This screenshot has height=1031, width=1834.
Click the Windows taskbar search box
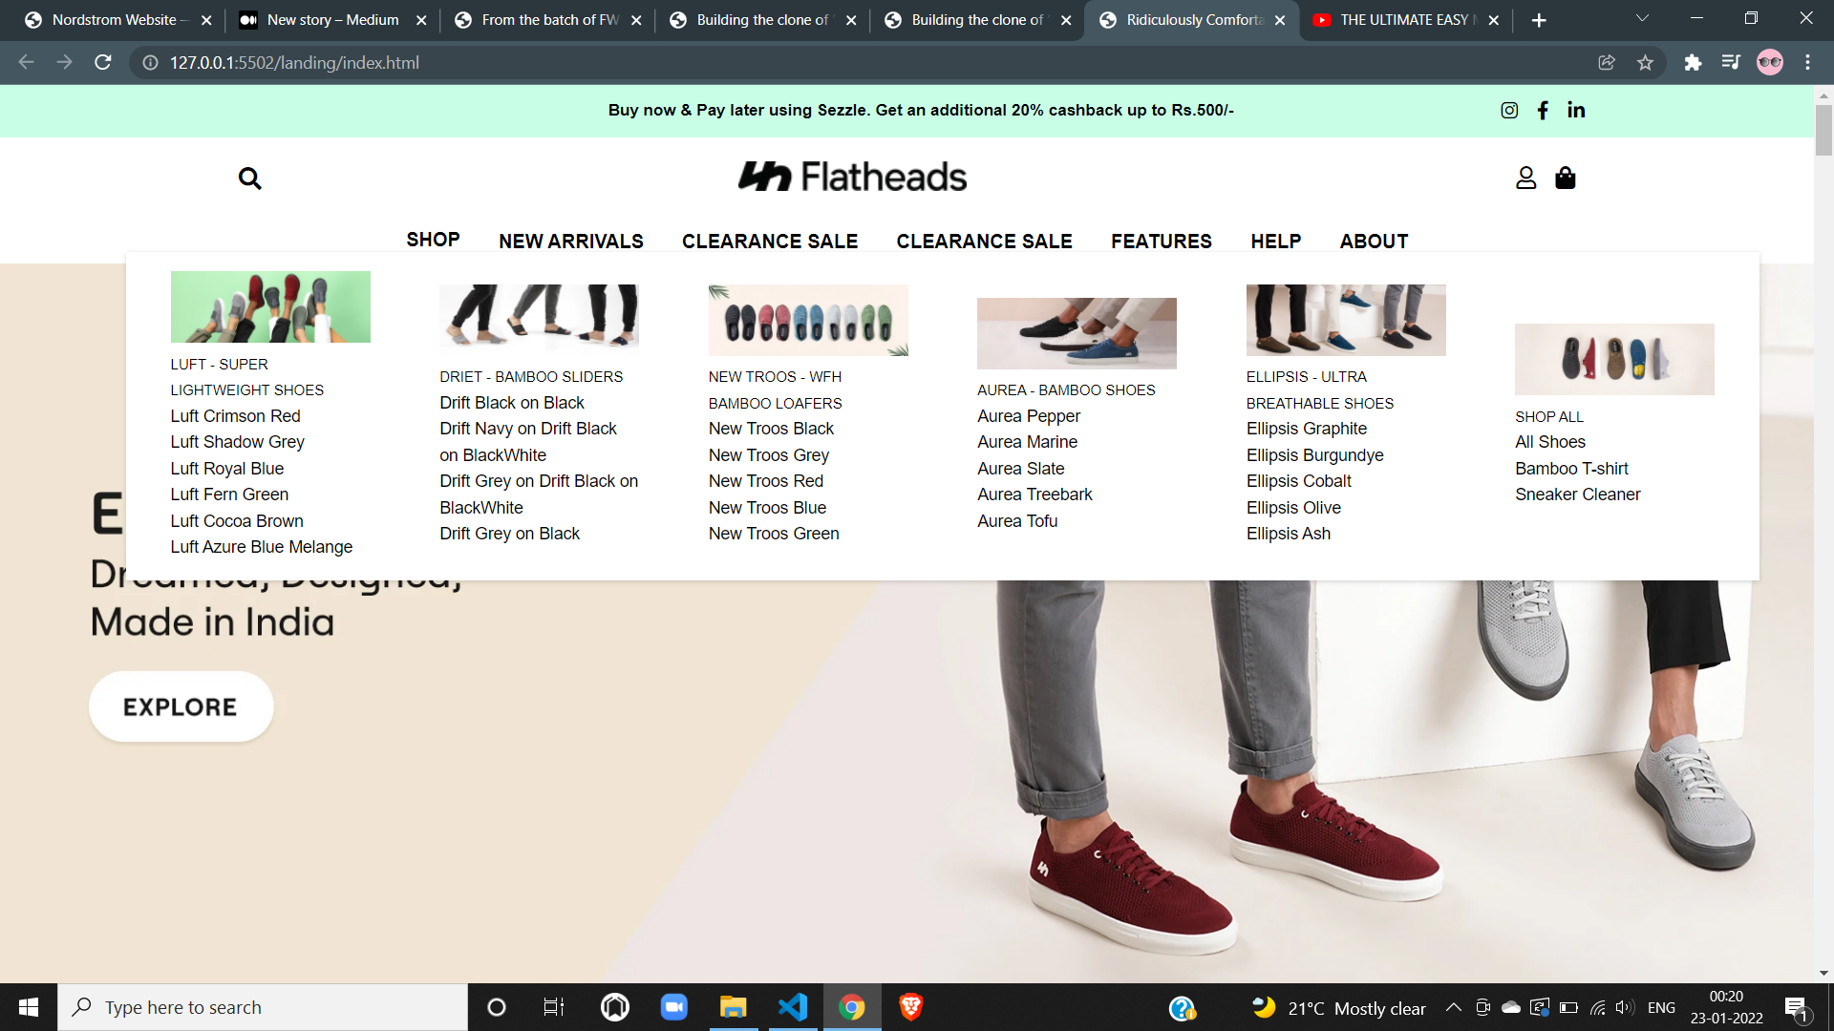coord(263,1007)
